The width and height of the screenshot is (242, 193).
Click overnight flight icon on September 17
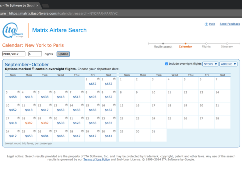pos(19,118)
